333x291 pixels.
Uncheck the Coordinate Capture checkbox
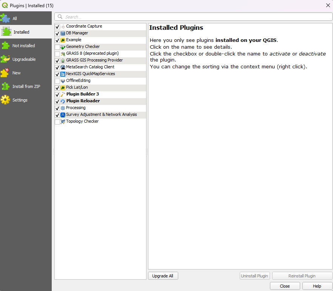coord(57,27)
